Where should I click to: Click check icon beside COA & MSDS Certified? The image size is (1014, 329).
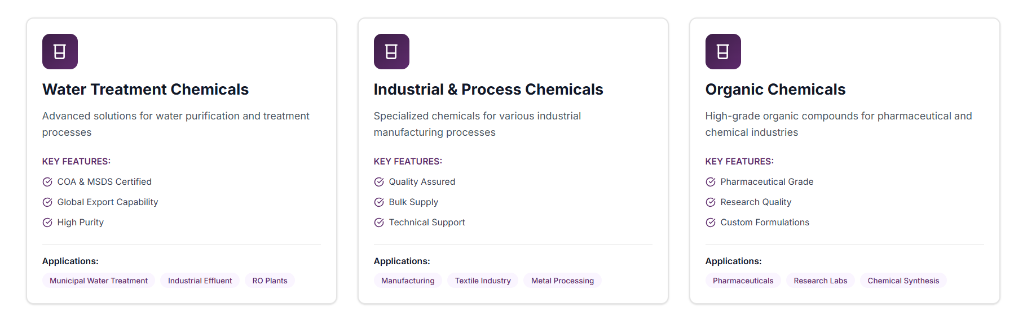pos(47,182)
